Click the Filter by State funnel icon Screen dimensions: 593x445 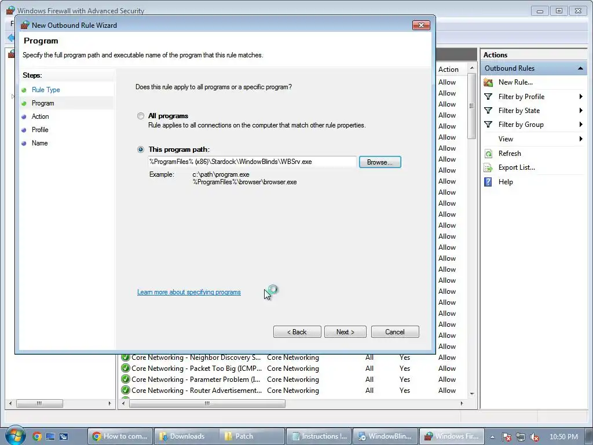pyautogui.click(x=488, y=111)
